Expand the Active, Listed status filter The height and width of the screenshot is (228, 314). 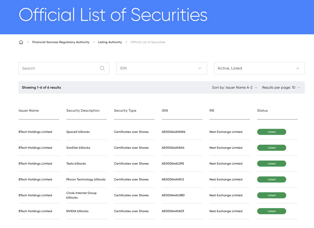pyautogui.click(x=259, y=68)
